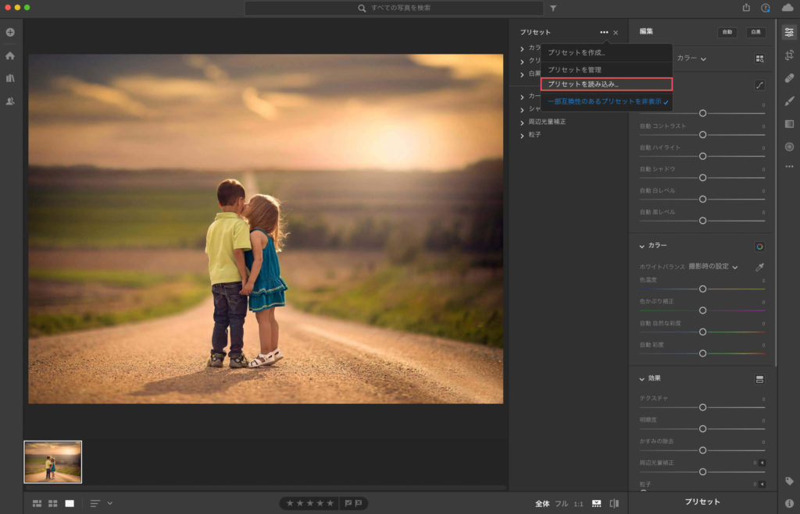
Task: Select the filmstrip photo thumbnail
Action: click(53, 462)
